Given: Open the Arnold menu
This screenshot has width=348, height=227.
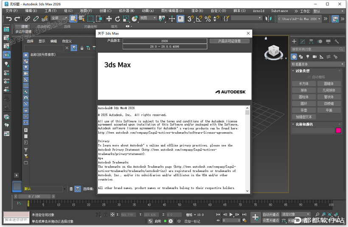Looking at the screenshot, I should tap(258, 11).
